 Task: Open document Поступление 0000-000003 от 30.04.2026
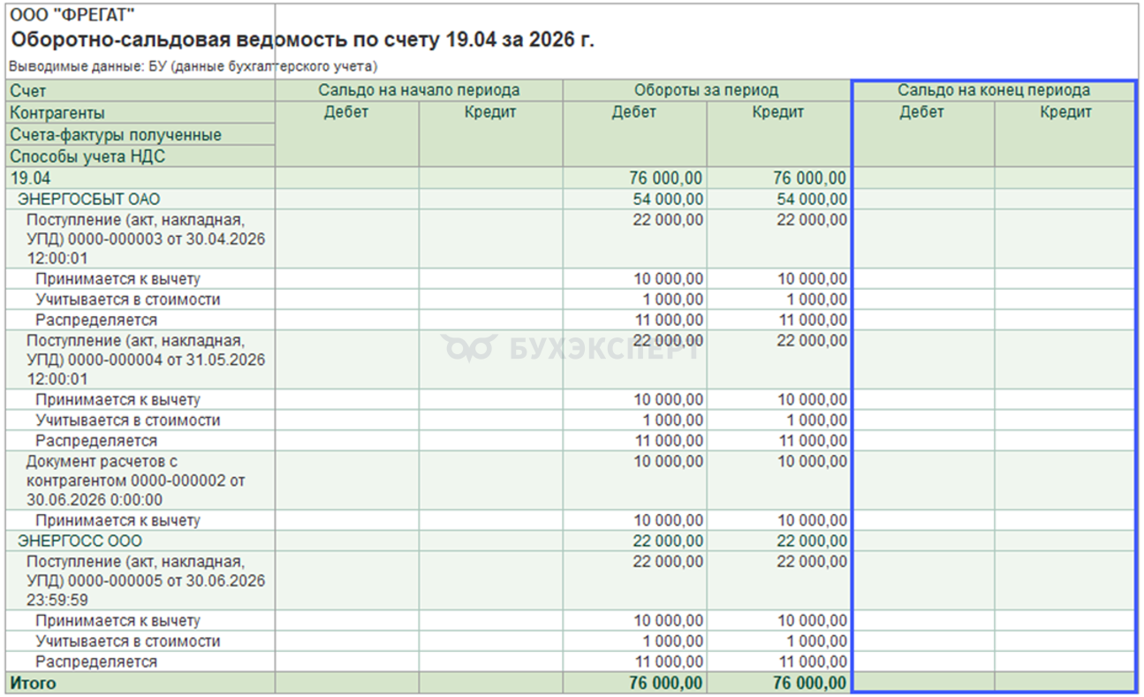[146, 239]
